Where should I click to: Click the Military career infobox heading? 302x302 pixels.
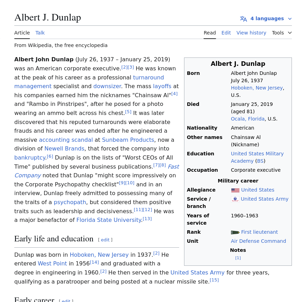click(238, 181)
